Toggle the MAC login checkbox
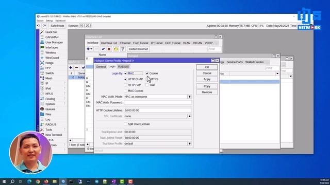Screen dimensions: 330x185 pyautogui.click(x=125, y=73)
